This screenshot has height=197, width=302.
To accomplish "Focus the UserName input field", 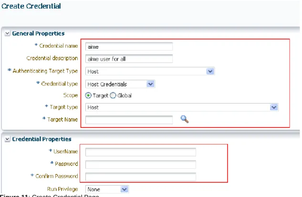I will pos(141,152).
